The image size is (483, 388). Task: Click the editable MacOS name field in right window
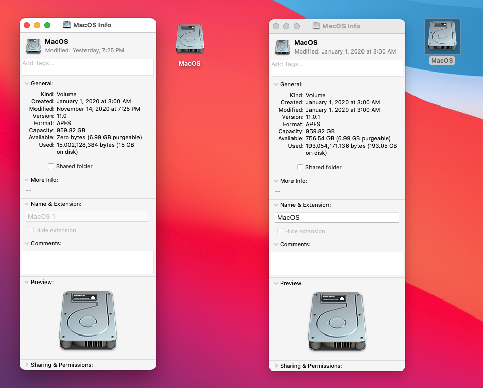click(x=337, y=217)
